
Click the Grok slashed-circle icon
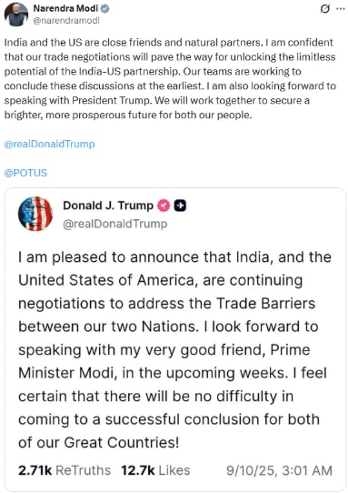pyautogui.click(x=325, y=9)
